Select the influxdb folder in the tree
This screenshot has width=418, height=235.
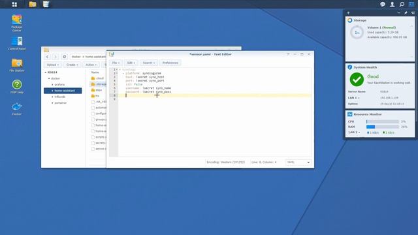[59, 97]
